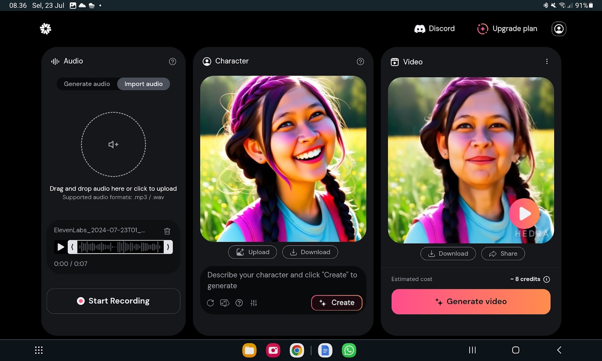Open the Hedra home logo
This screenshot has width=602, height=361.
tap(46, 29)
